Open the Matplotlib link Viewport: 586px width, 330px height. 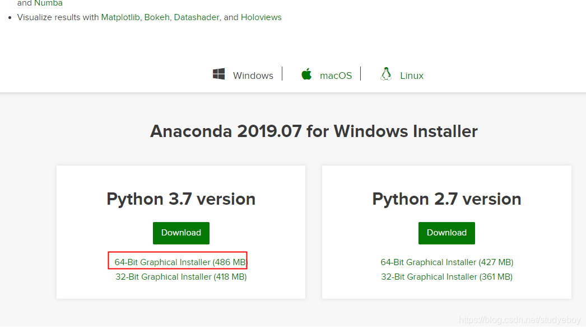click(120, 17)
